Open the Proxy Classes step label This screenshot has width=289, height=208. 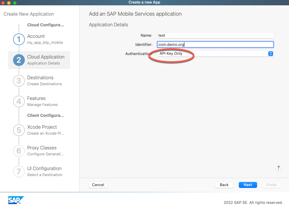tap(42, 148)
